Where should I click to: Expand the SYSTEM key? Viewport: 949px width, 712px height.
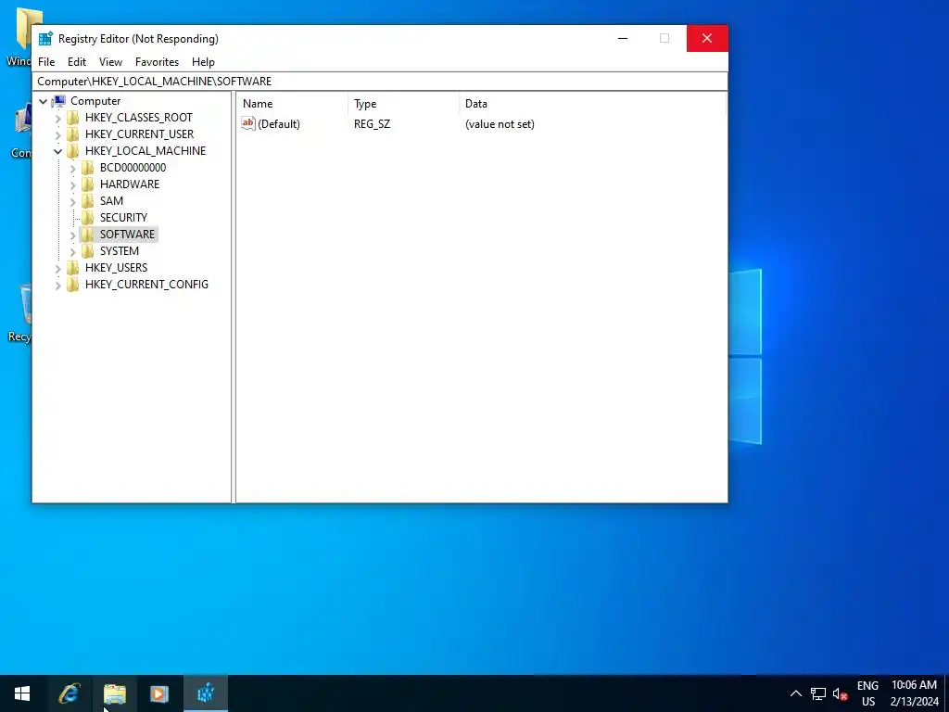[72, 251]
